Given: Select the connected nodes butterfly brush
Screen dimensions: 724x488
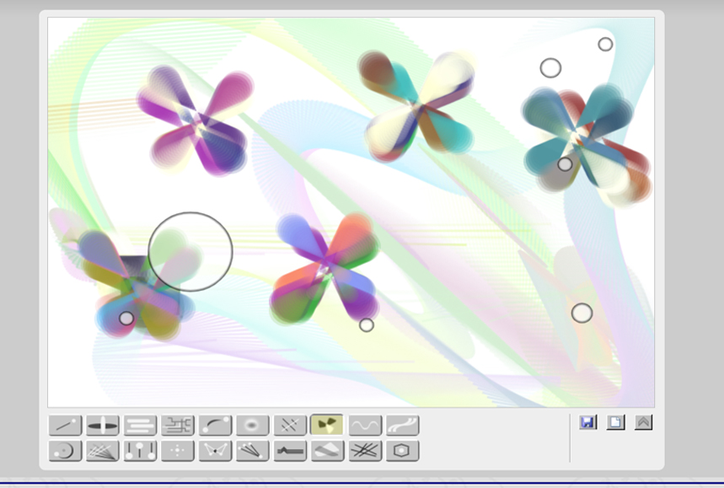Looking at the screenshot, I should coord(215,451).
